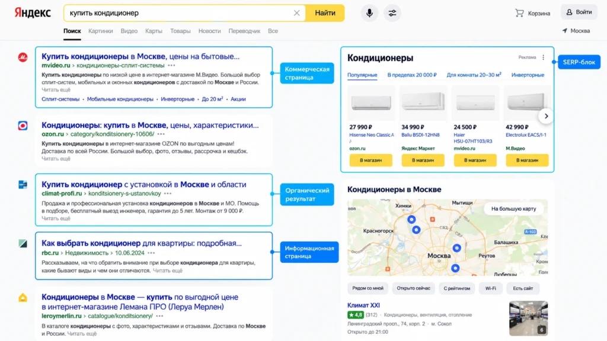607x341 pixels.
Task: Click В магазин under Haier product
Action: pos(475,160)
